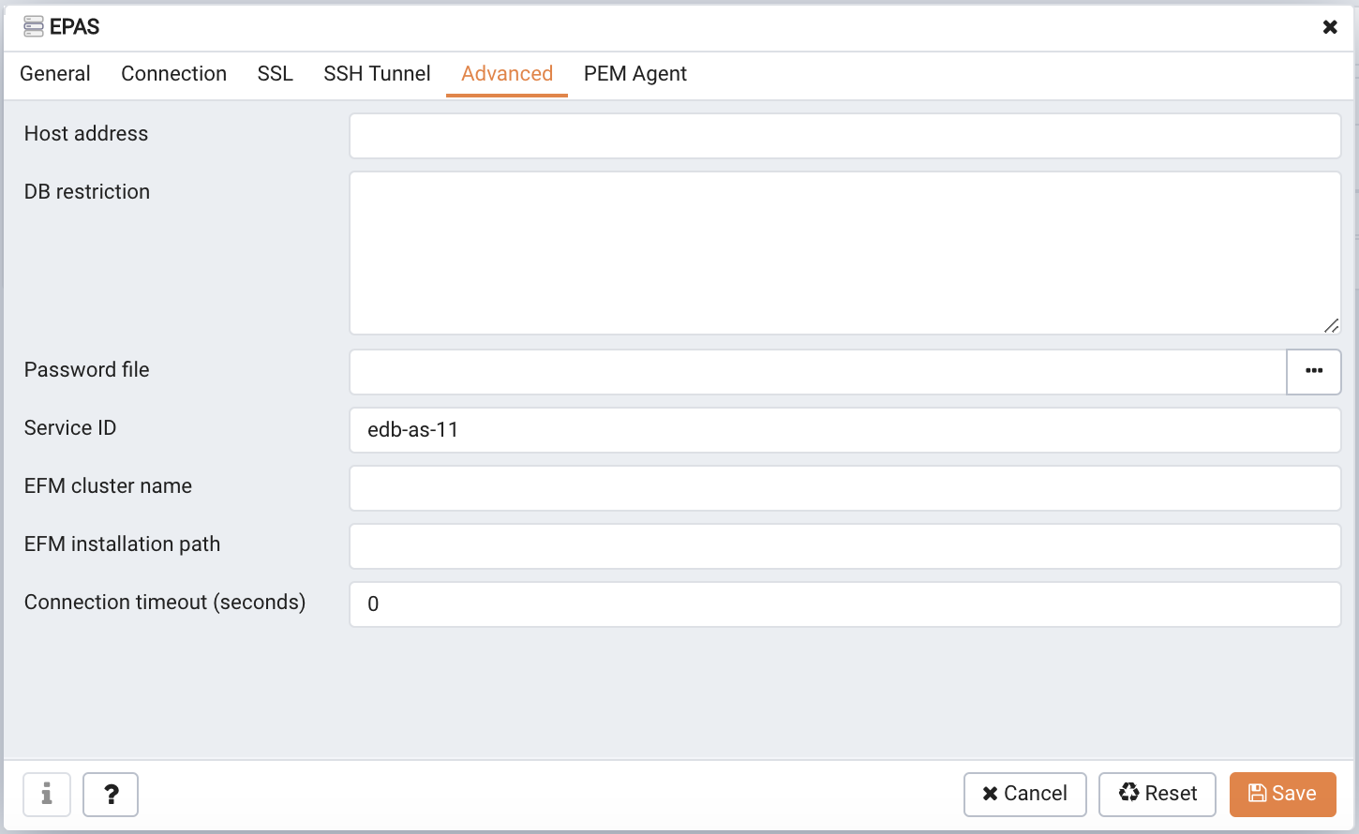The width and height of the screenshot is (1359, 834).
Task: Cancel the EPAS dialog
Action: (1025, 795)
